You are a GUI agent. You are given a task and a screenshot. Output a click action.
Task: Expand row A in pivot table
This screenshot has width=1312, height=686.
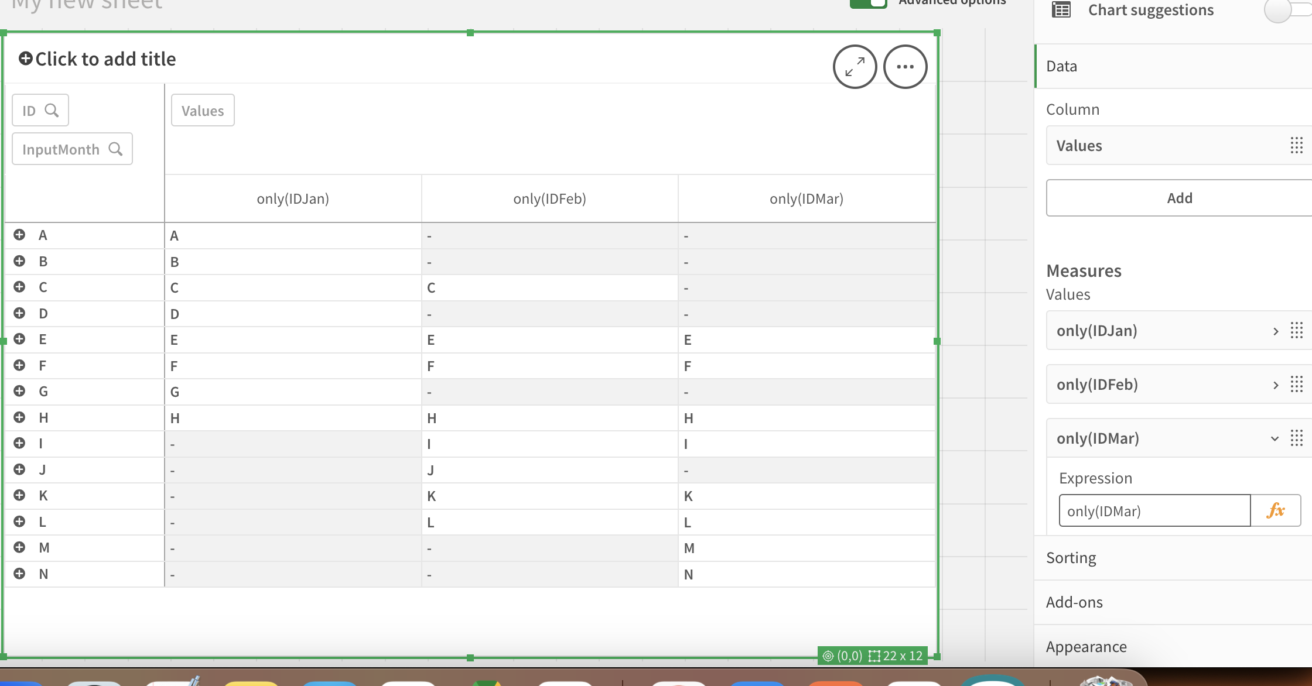click(x=19, y=235)
